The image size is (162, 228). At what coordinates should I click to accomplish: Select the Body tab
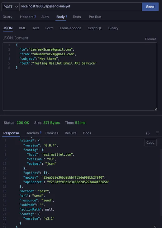coord(61,17)
